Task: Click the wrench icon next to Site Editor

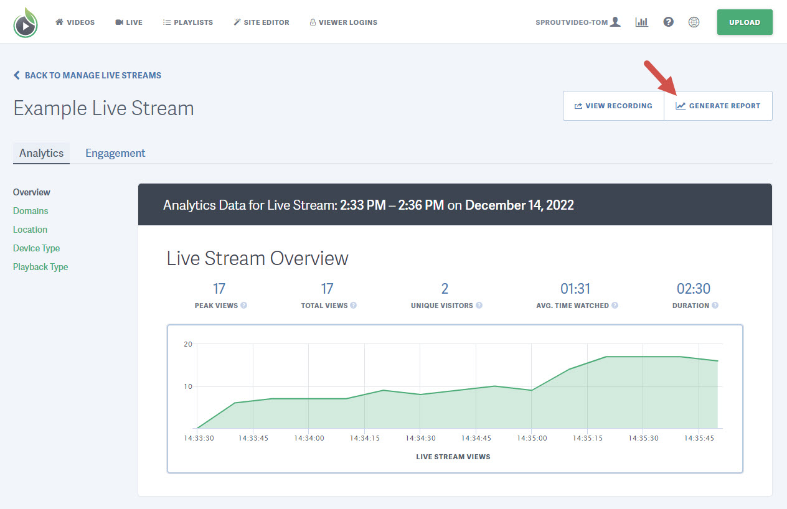Action: tap(237, 22)
